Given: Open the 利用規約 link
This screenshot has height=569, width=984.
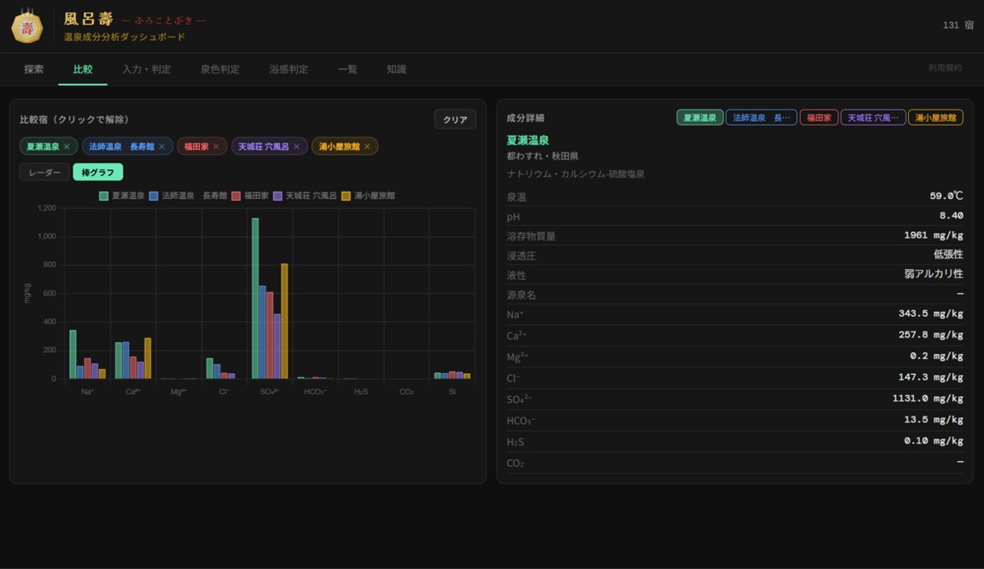Looking at the screenshot, I should [944, 69].
